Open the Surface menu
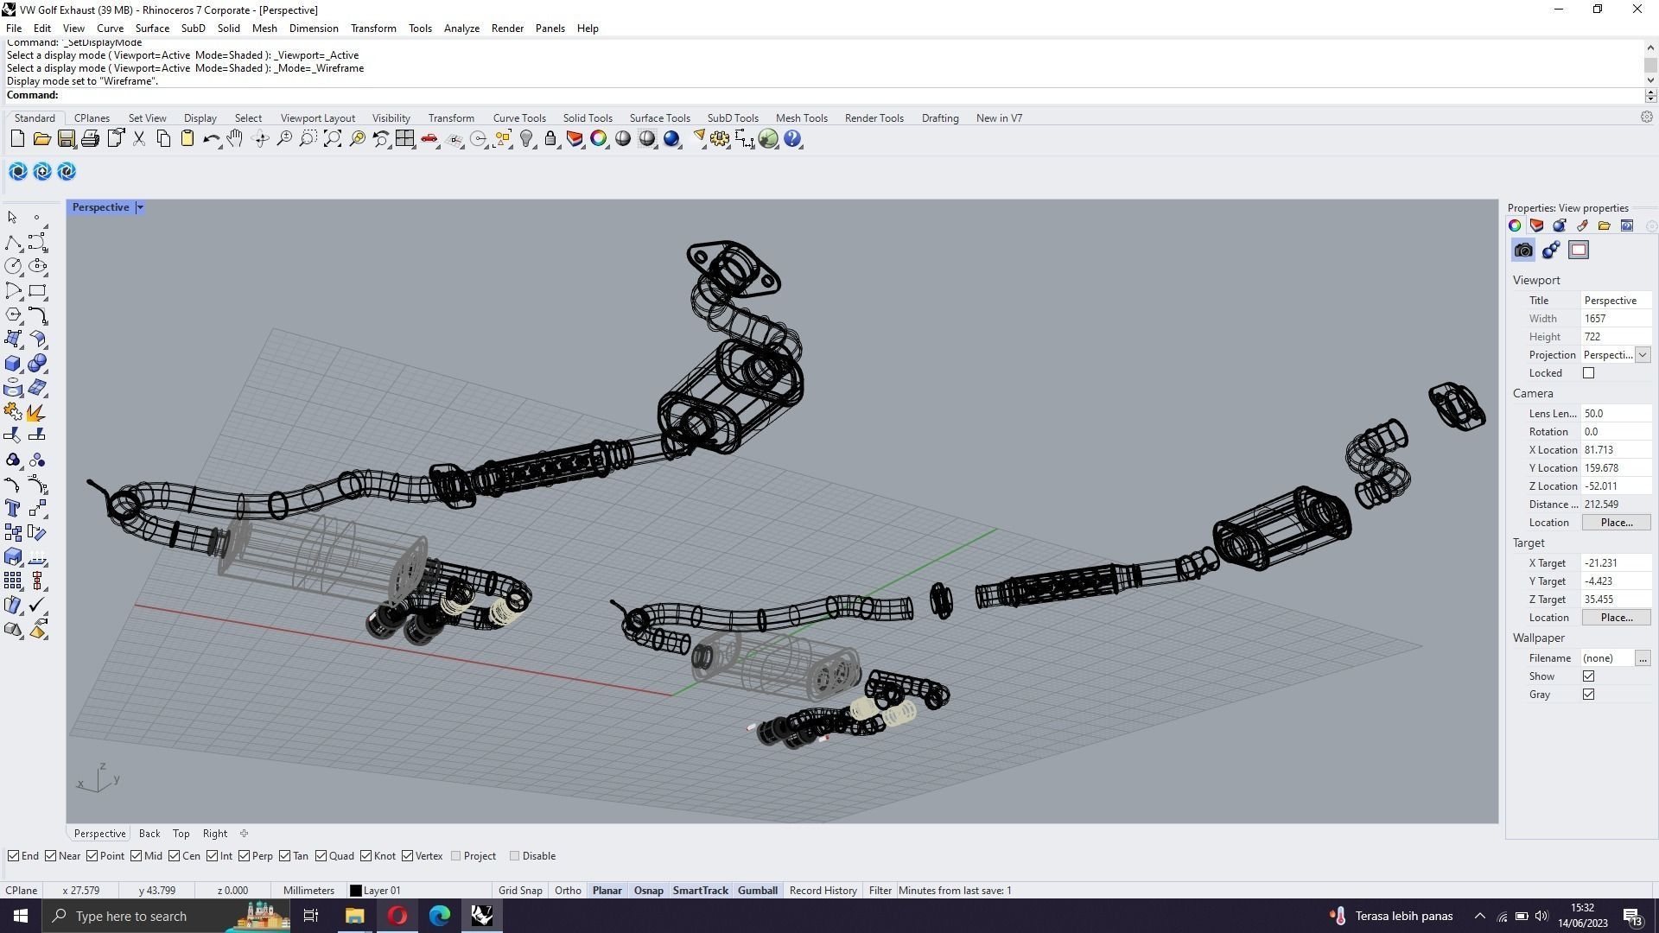Viewport: 1659px width, 933px height. (152, 29)
